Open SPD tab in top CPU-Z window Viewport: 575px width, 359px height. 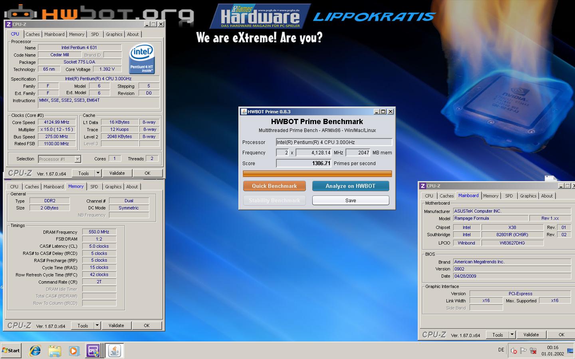click(95, 34)
